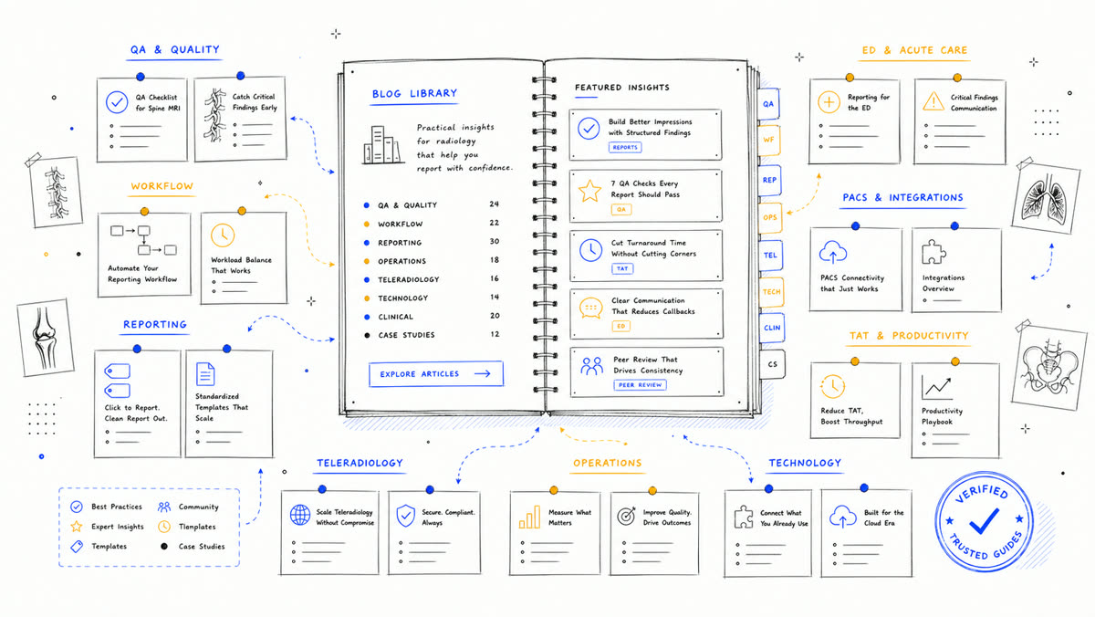Click puzzle piece icon on Integrations Overview
The image size is (1095, 617).
click(x=933, y=251)
